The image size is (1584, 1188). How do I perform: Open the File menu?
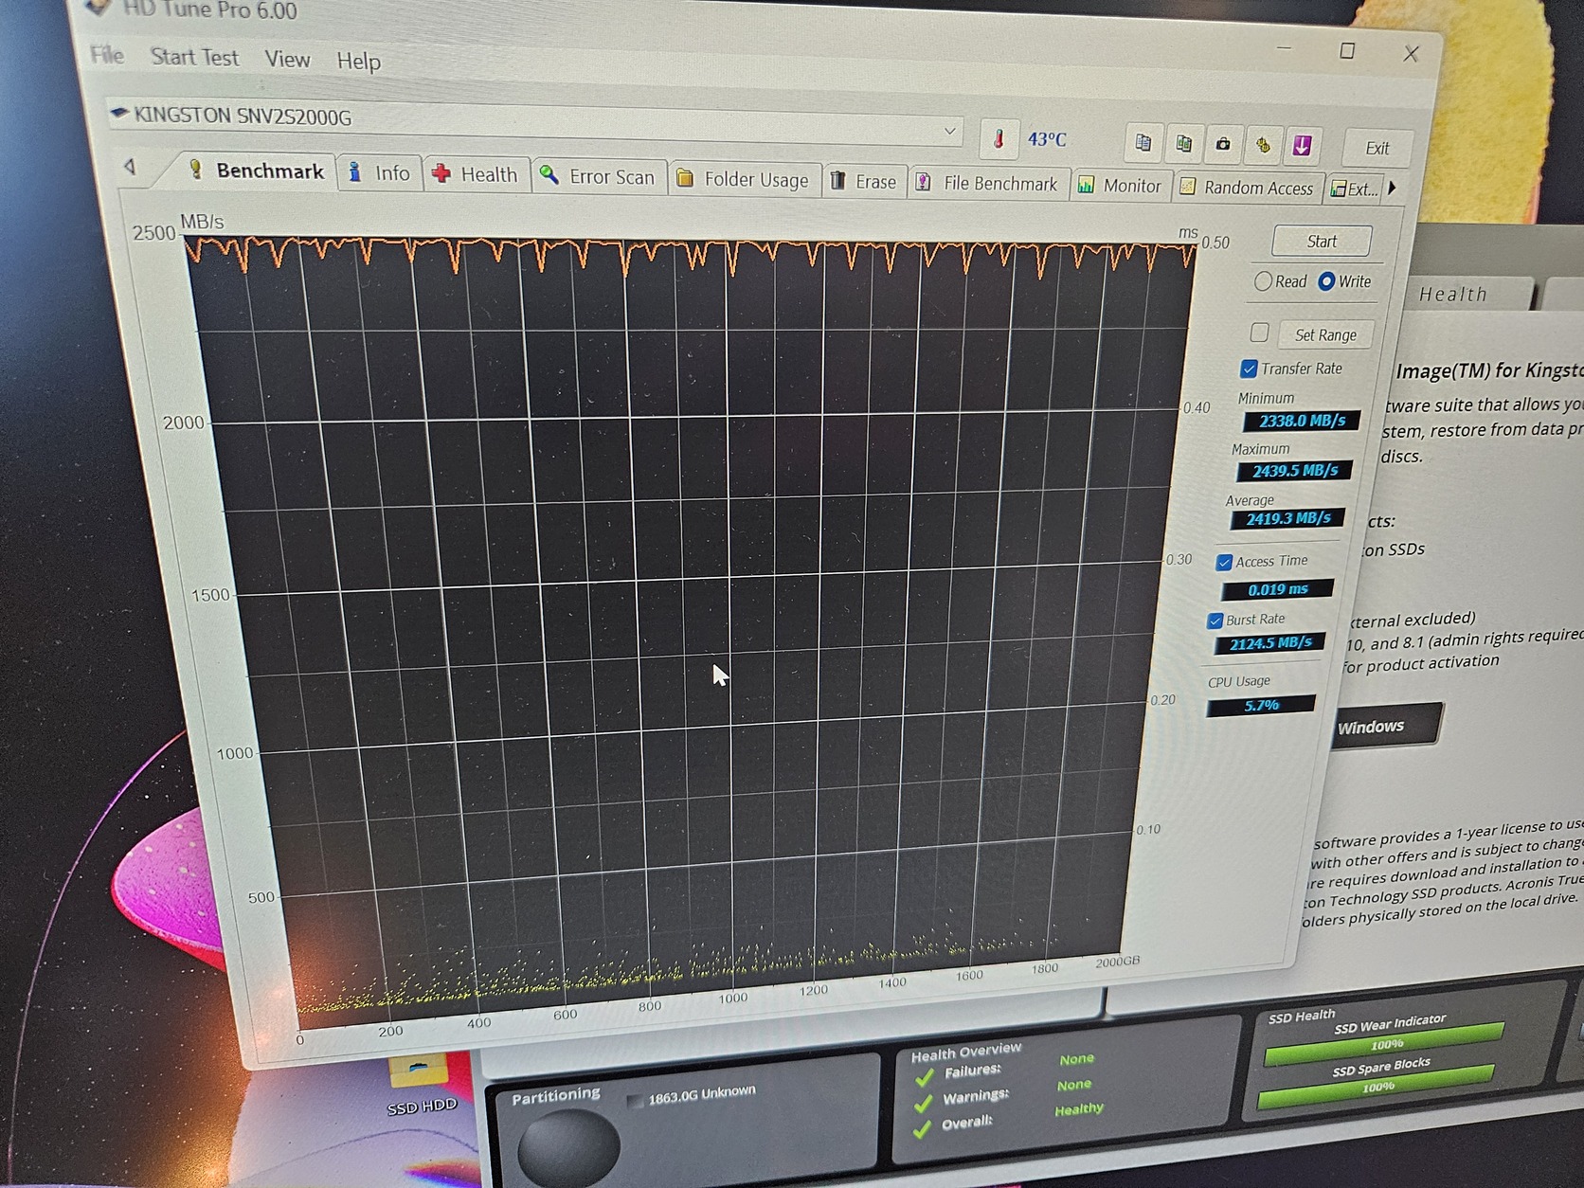coord(107,55)
